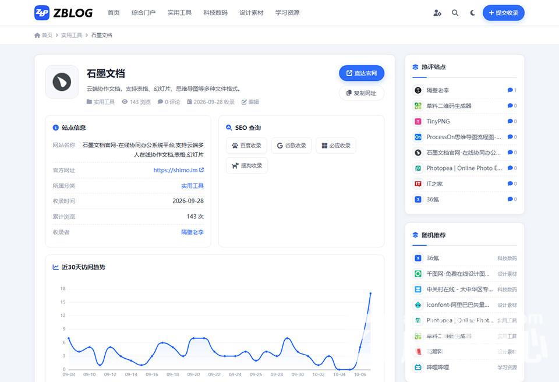
Task: Open the 科技数码 menu item
Action: click(x=215, y=13)
